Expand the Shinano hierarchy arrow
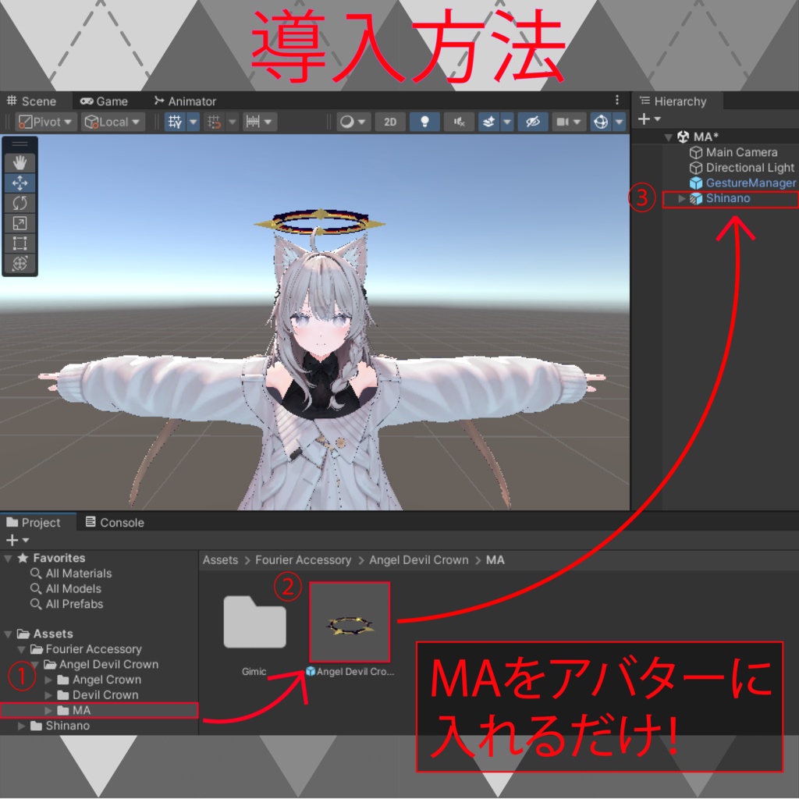The width and height of the screenshot is (799, 799). (x=682, y=199)
